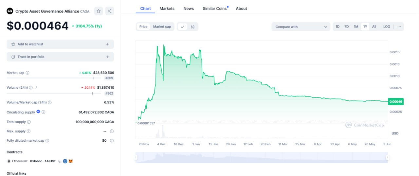
Task: Click the left range slider handle
Action: point(136,157)
